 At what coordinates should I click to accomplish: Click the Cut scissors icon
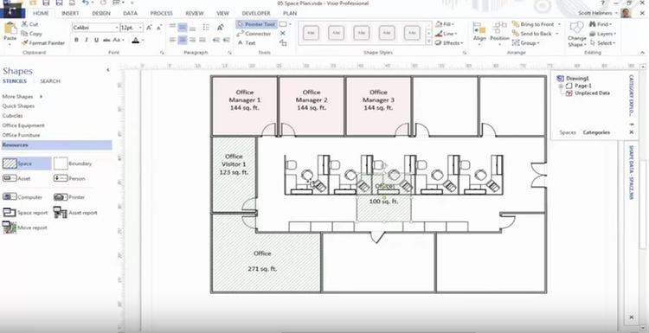(24, 24)
